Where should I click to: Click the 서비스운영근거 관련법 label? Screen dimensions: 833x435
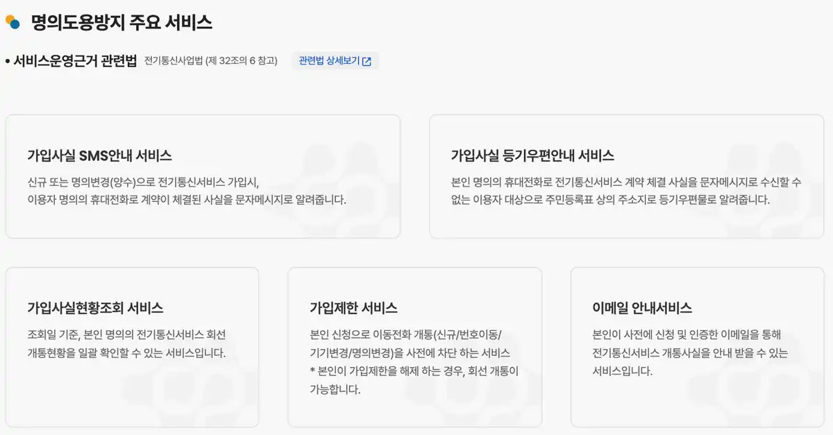[x=75, y=60]
